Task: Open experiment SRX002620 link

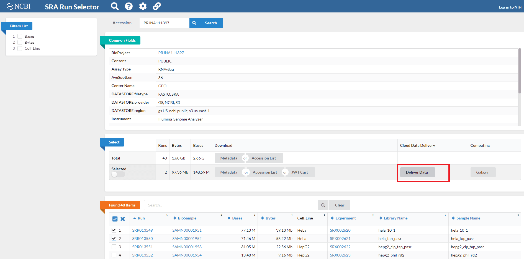Action: pyautogui.click(x=340, y=230)
